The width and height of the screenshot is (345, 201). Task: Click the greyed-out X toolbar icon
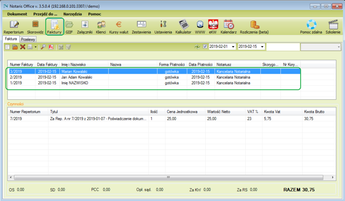point(61,47)
